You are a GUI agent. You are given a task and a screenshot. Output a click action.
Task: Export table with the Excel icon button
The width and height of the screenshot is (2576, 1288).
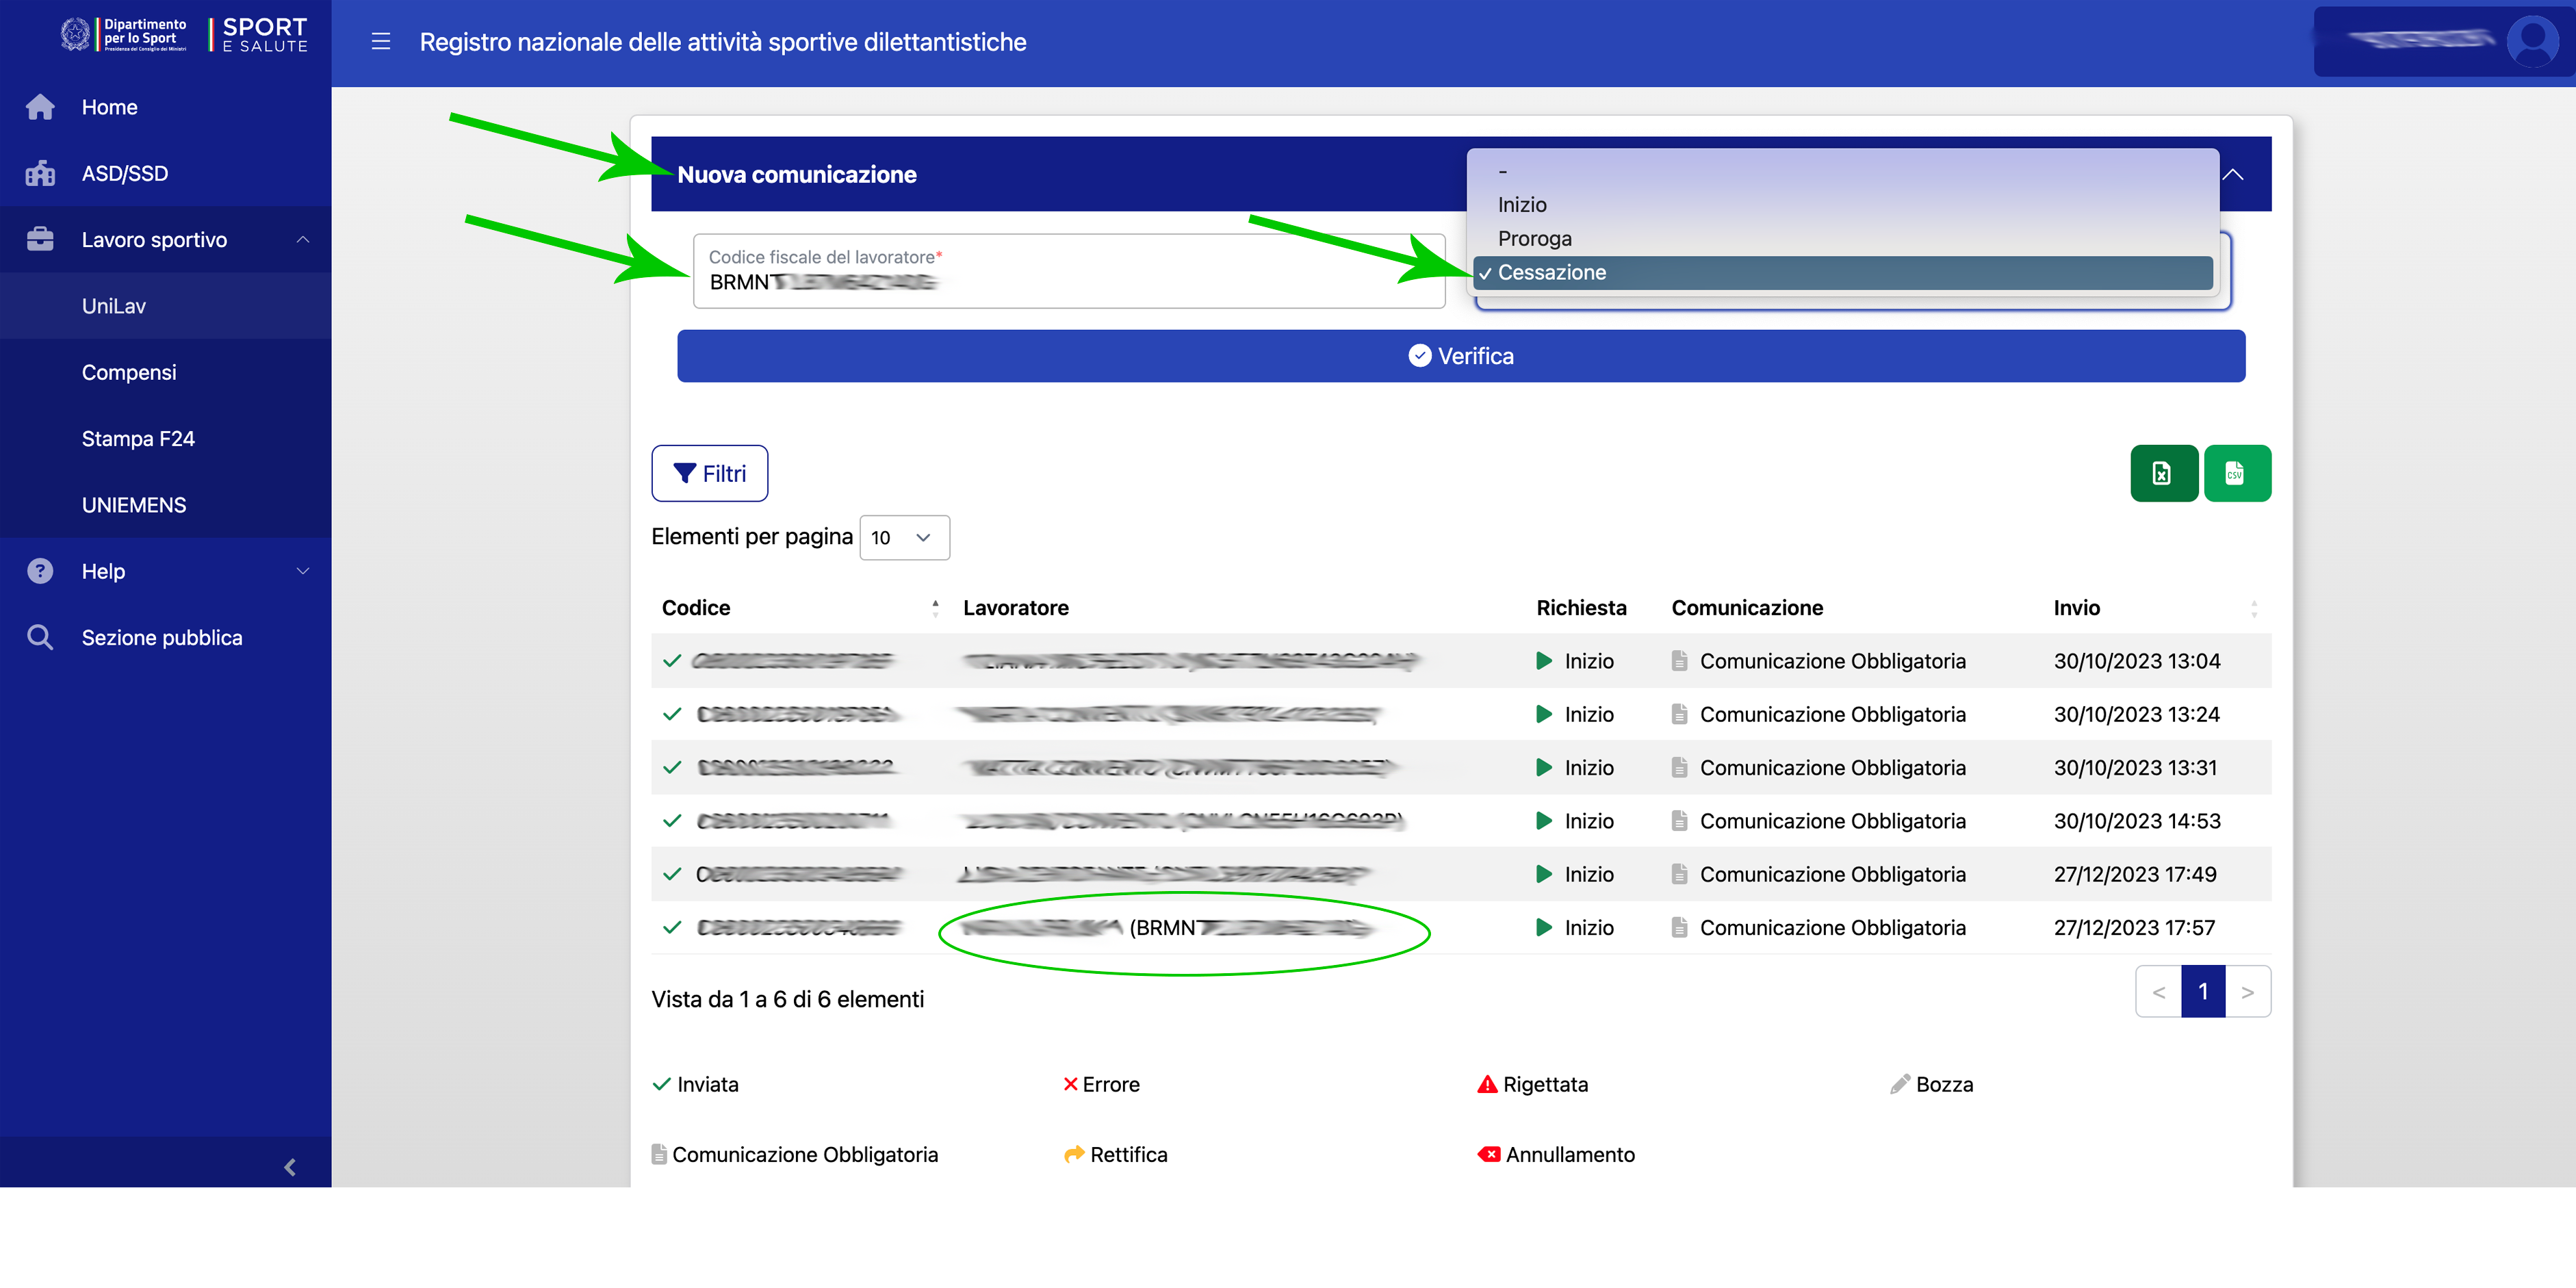pos(2163,473)
